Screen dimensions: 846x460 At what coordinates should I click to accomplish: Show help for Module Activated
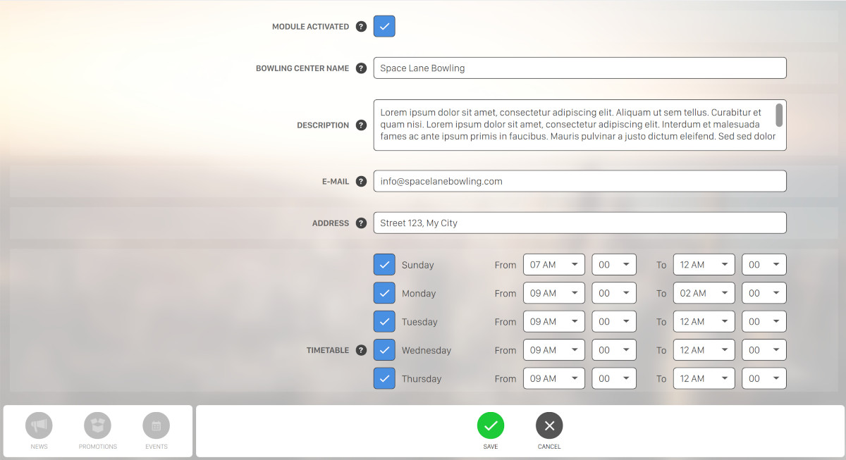[x=361, y=27]
